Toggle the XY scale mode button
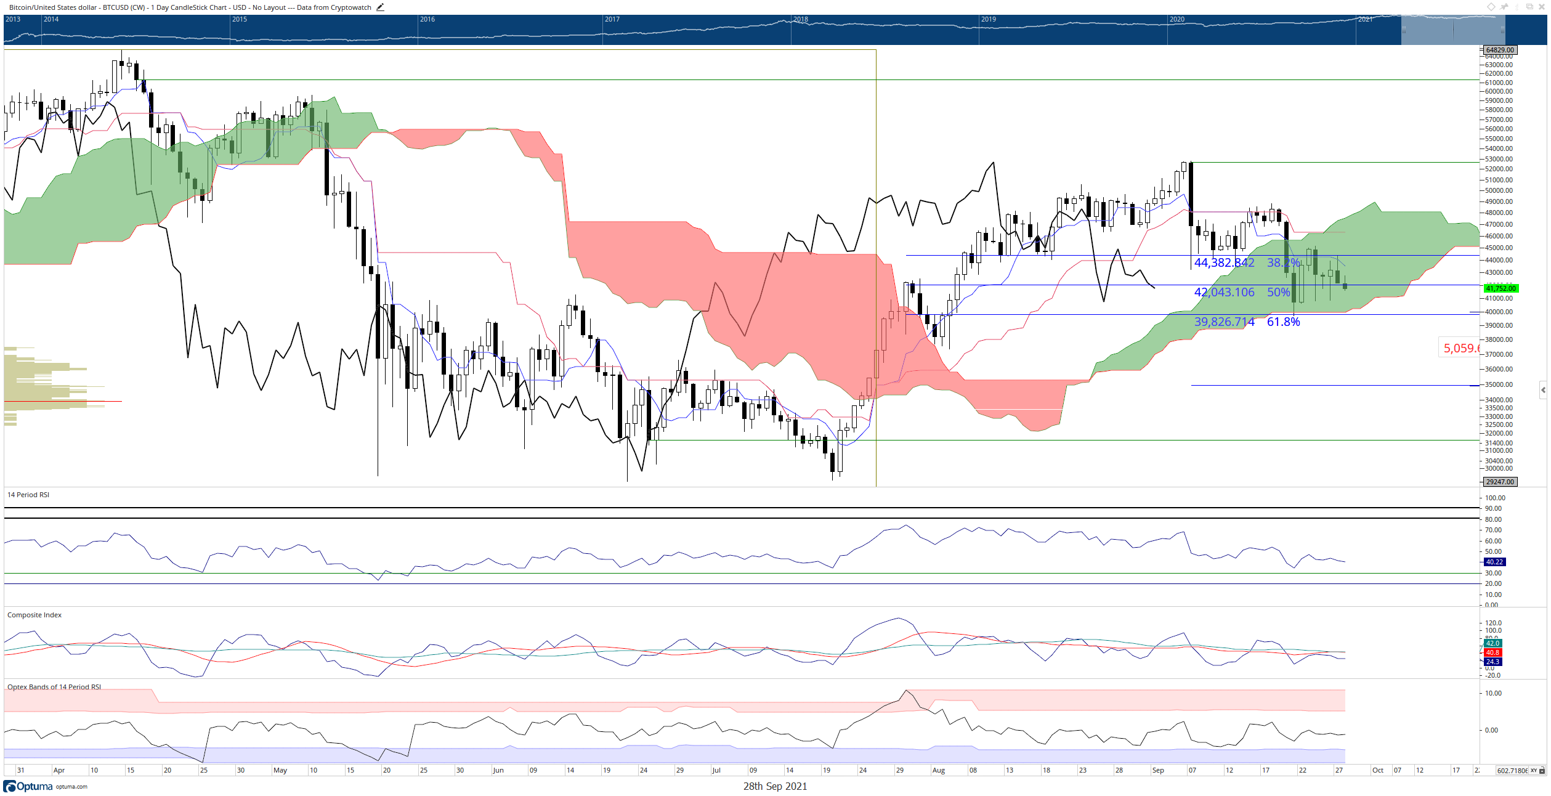The height and width of the screenshot is (796, 1551). pos(1534,770)
